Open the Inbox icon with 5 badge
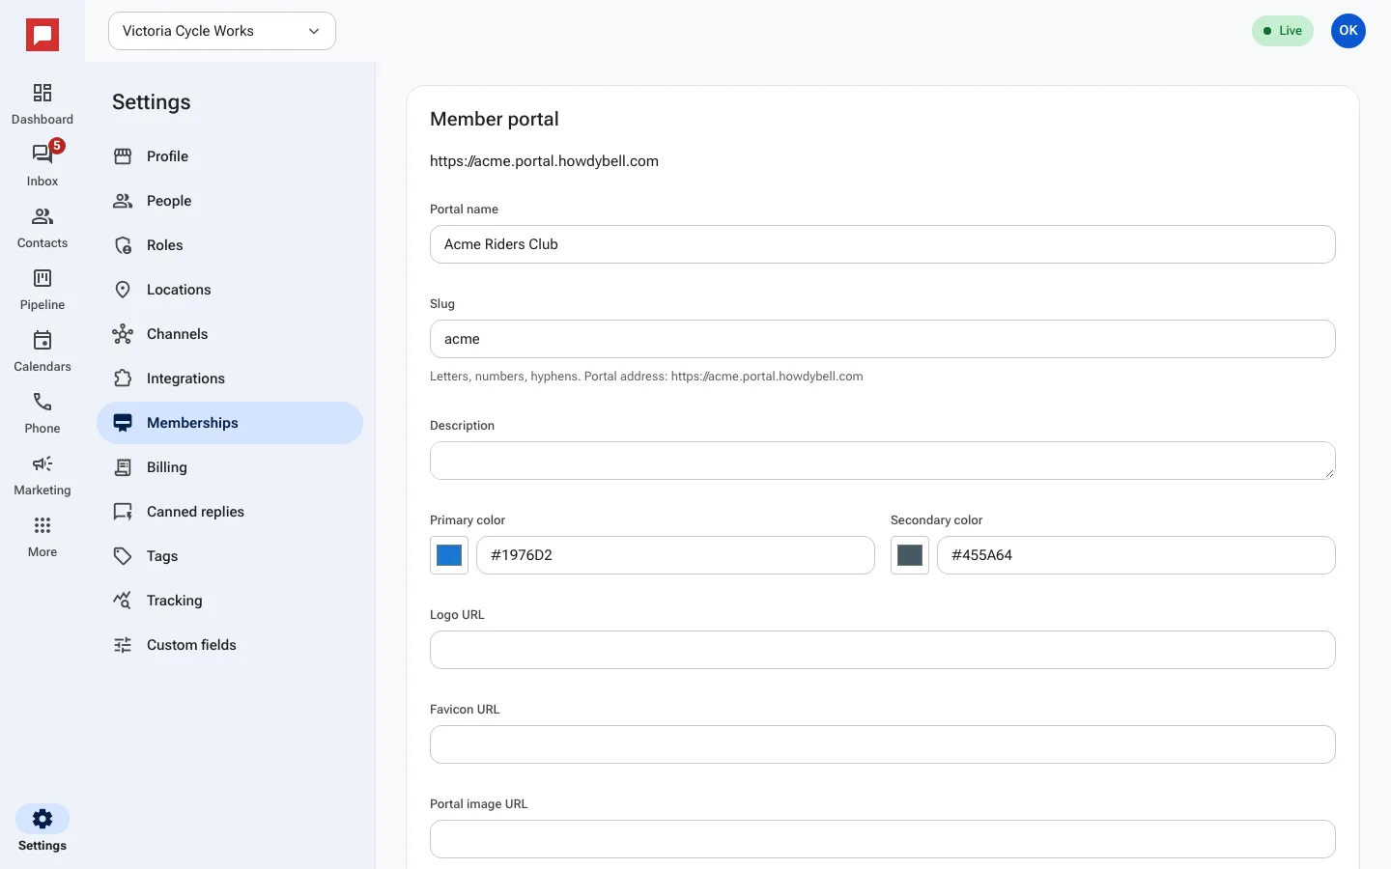The height and width of the screenshot is (869, 1391). click(43, 154)
